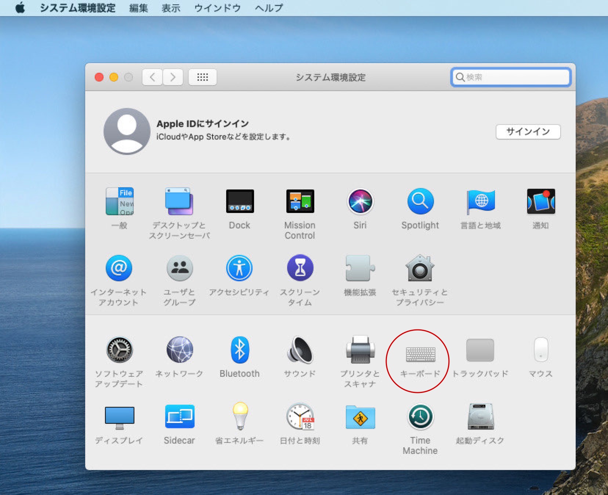Open the Dock preferences icon

(x=240, y=201)
